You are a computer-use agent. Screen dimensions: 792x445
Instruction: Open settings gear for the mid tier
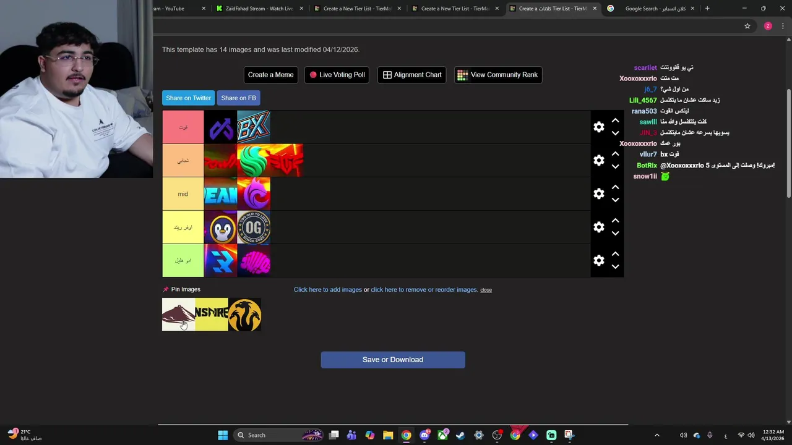pos(598,193)
